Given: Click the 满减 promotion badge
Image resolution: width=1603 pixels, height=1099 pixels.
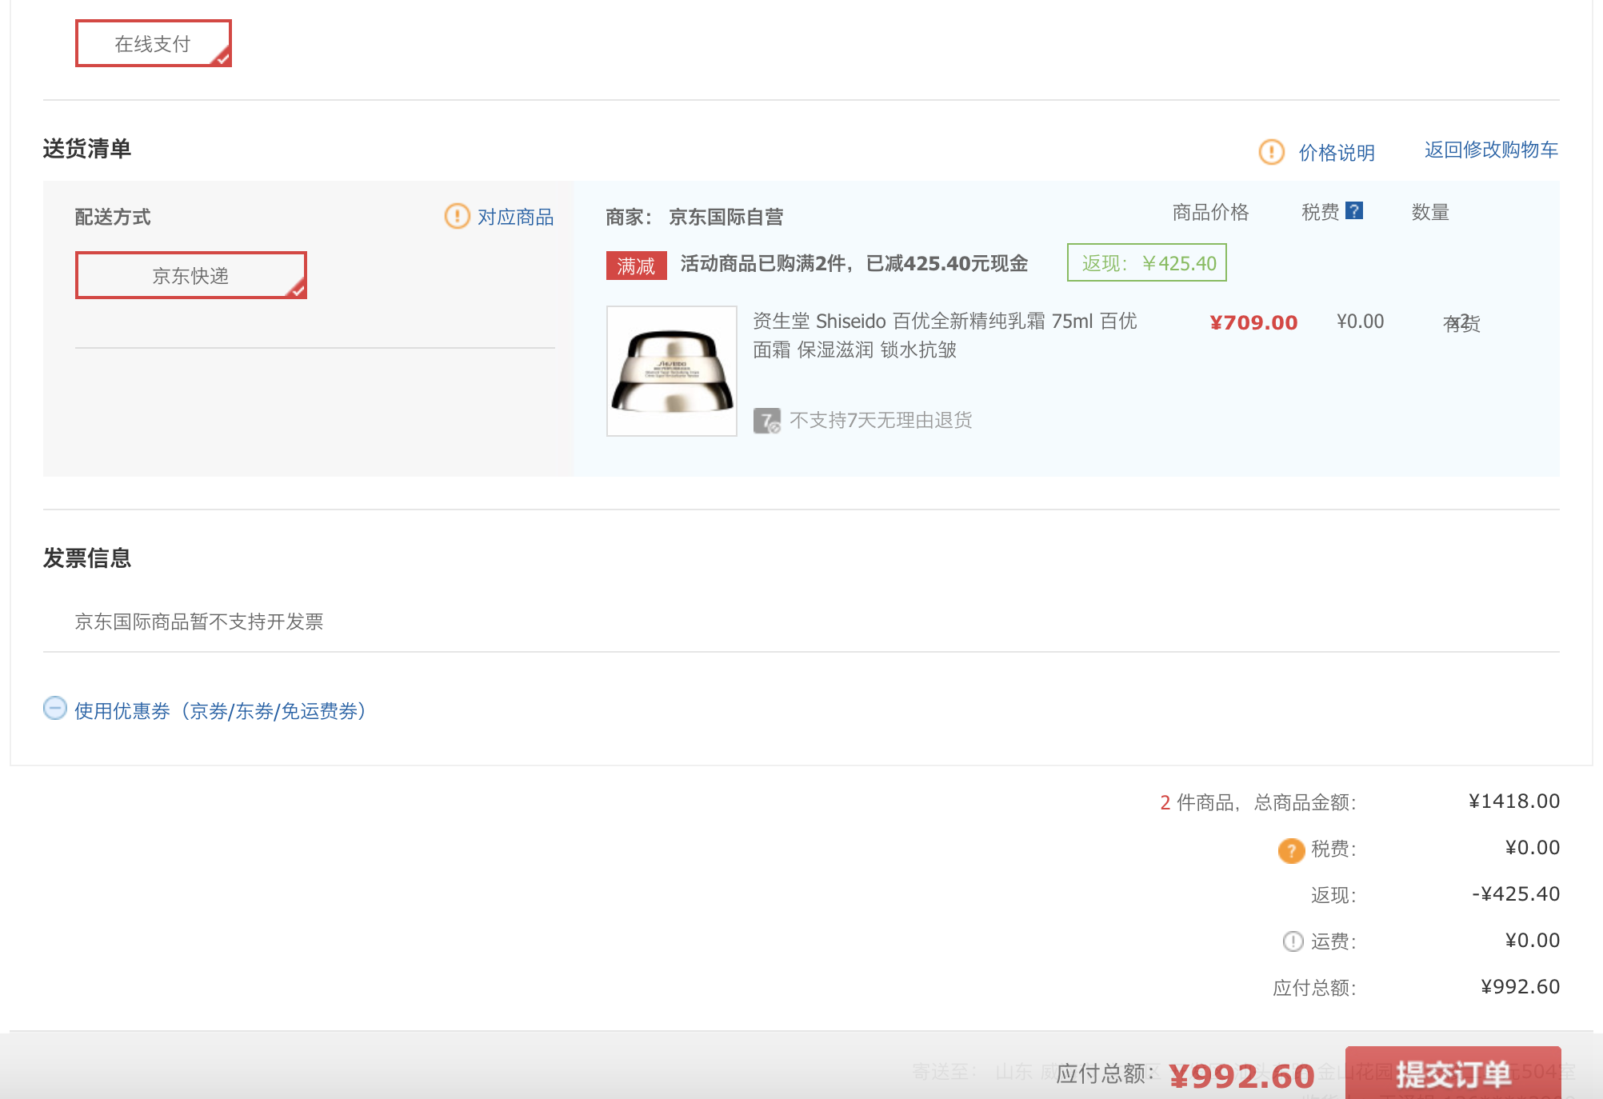Looking at the screenshot, I should point(636,265).
